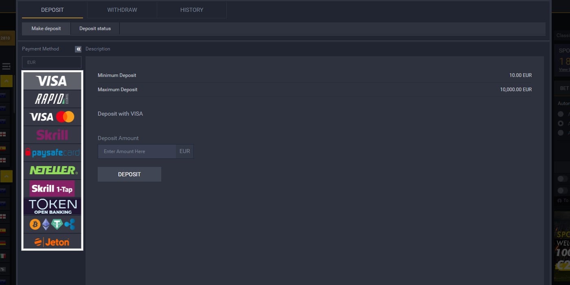The width and height of the screenshot is (570, 285).
Task: Click the Deposit button
Action: (129, 174)
